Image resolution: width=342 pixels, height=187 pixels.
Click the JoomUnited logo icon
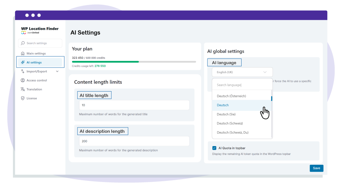click(x=23, y=33)
